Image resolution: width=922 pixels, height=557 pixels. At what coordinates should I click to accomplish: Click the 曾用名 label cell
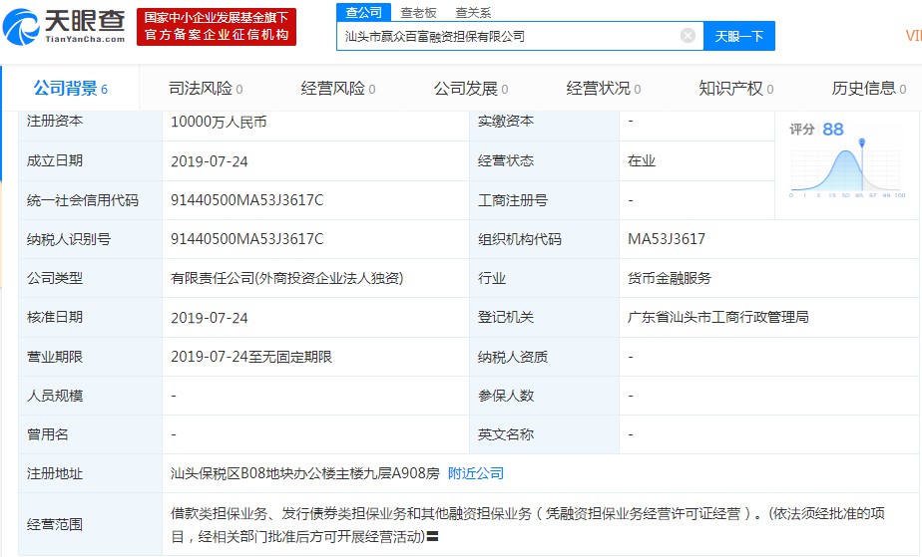90,434
